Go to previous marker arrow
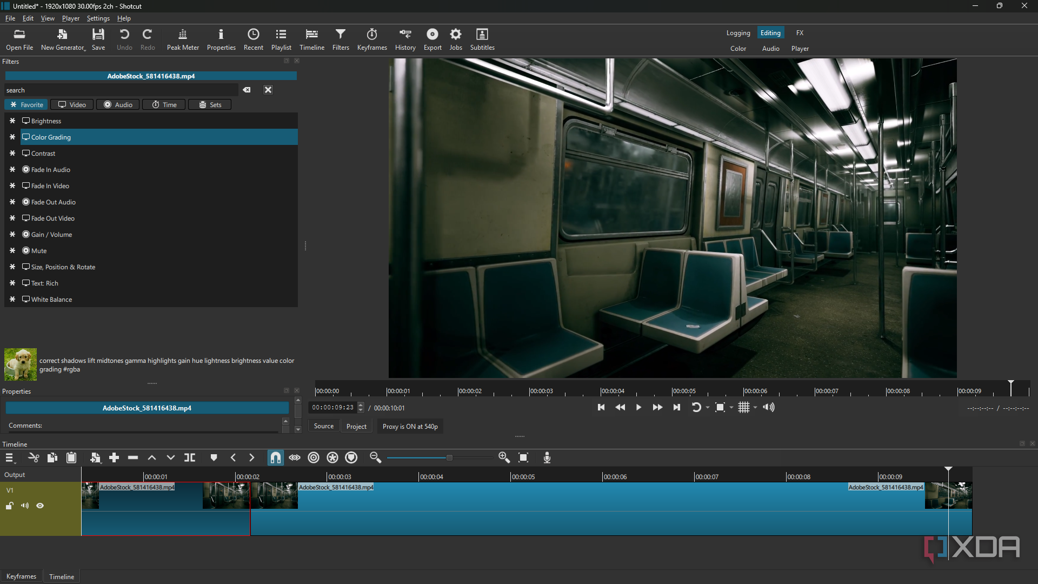This screenshot has height=584, width=1038. 233,457
